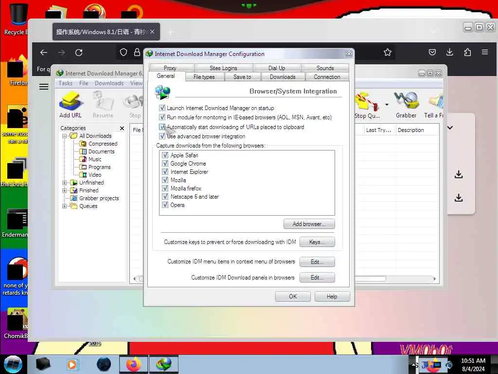Open the webpage sidebar hamburger menu
The image size is (498, 374).
coord(44,87)
